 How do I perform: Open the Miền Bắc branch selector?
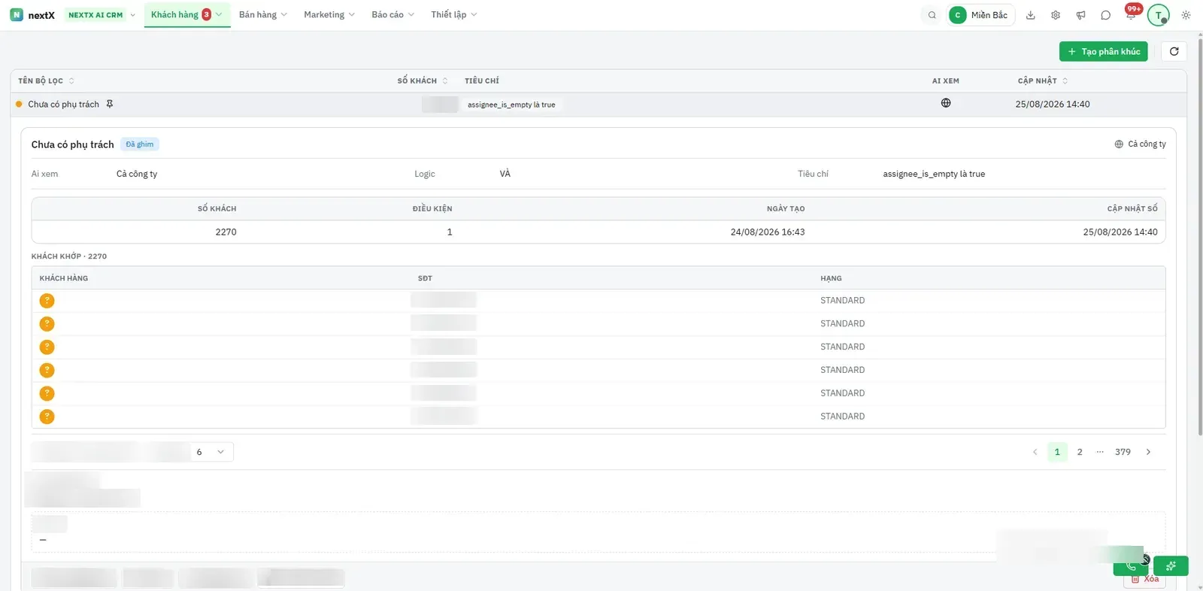[x=980, y=15]
